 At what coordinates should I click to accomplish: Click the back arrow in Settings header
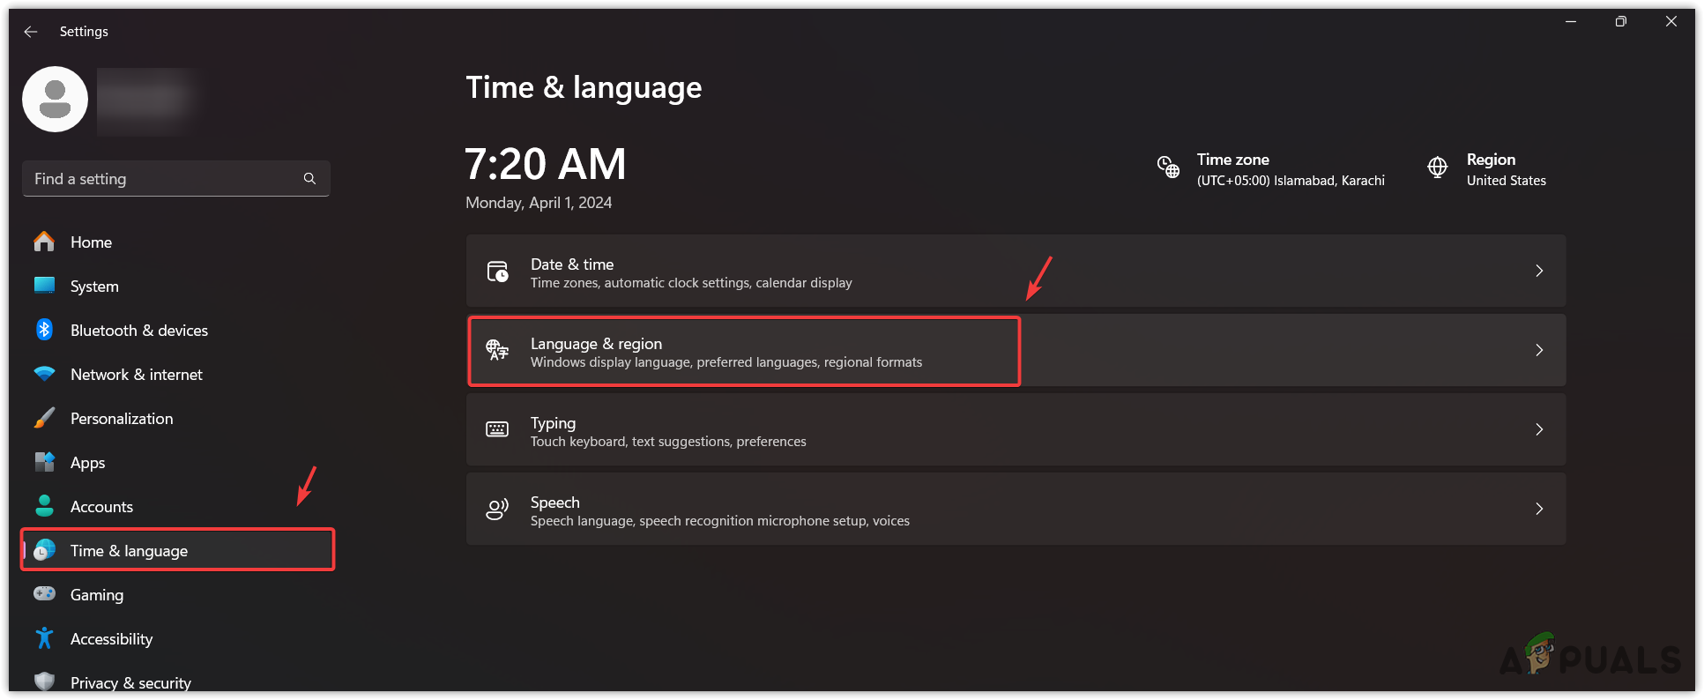coord(31,32)
